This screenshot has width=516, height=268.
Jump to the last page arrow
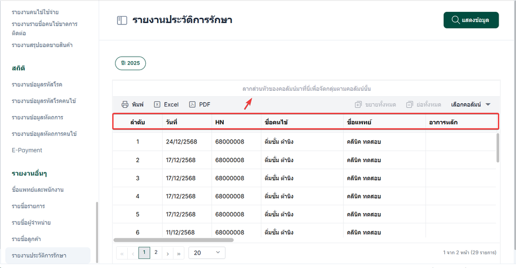[x=179, y=253]
